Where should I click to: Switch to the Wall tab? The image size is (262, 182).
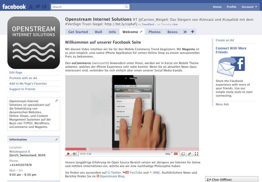98,32
